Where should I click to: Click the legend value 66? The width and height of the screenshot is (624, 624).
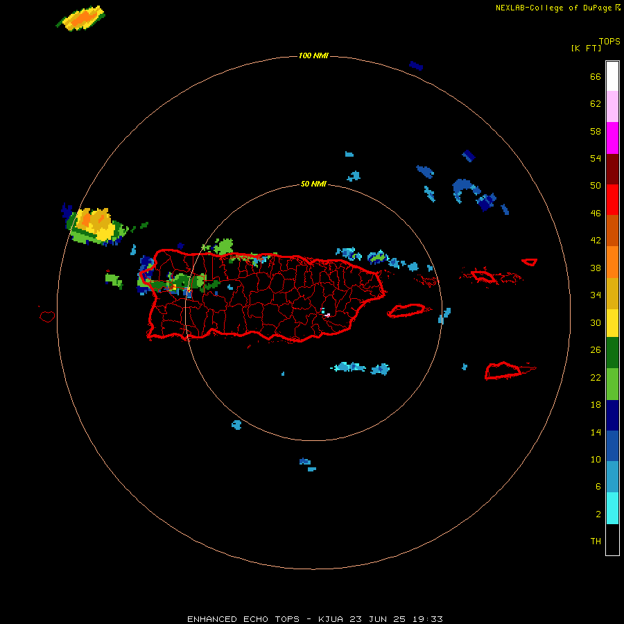click(x=596, y=76)
